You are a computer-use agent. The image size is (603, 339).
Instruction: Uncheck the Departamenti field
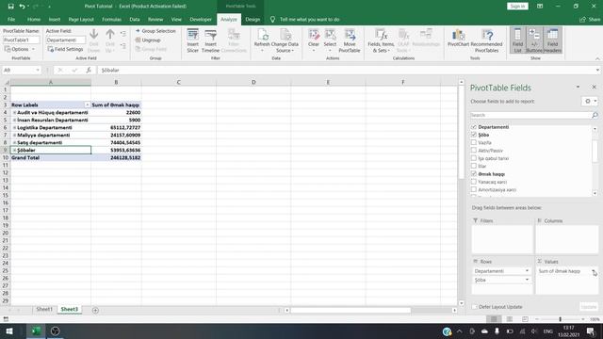(474, 127)
